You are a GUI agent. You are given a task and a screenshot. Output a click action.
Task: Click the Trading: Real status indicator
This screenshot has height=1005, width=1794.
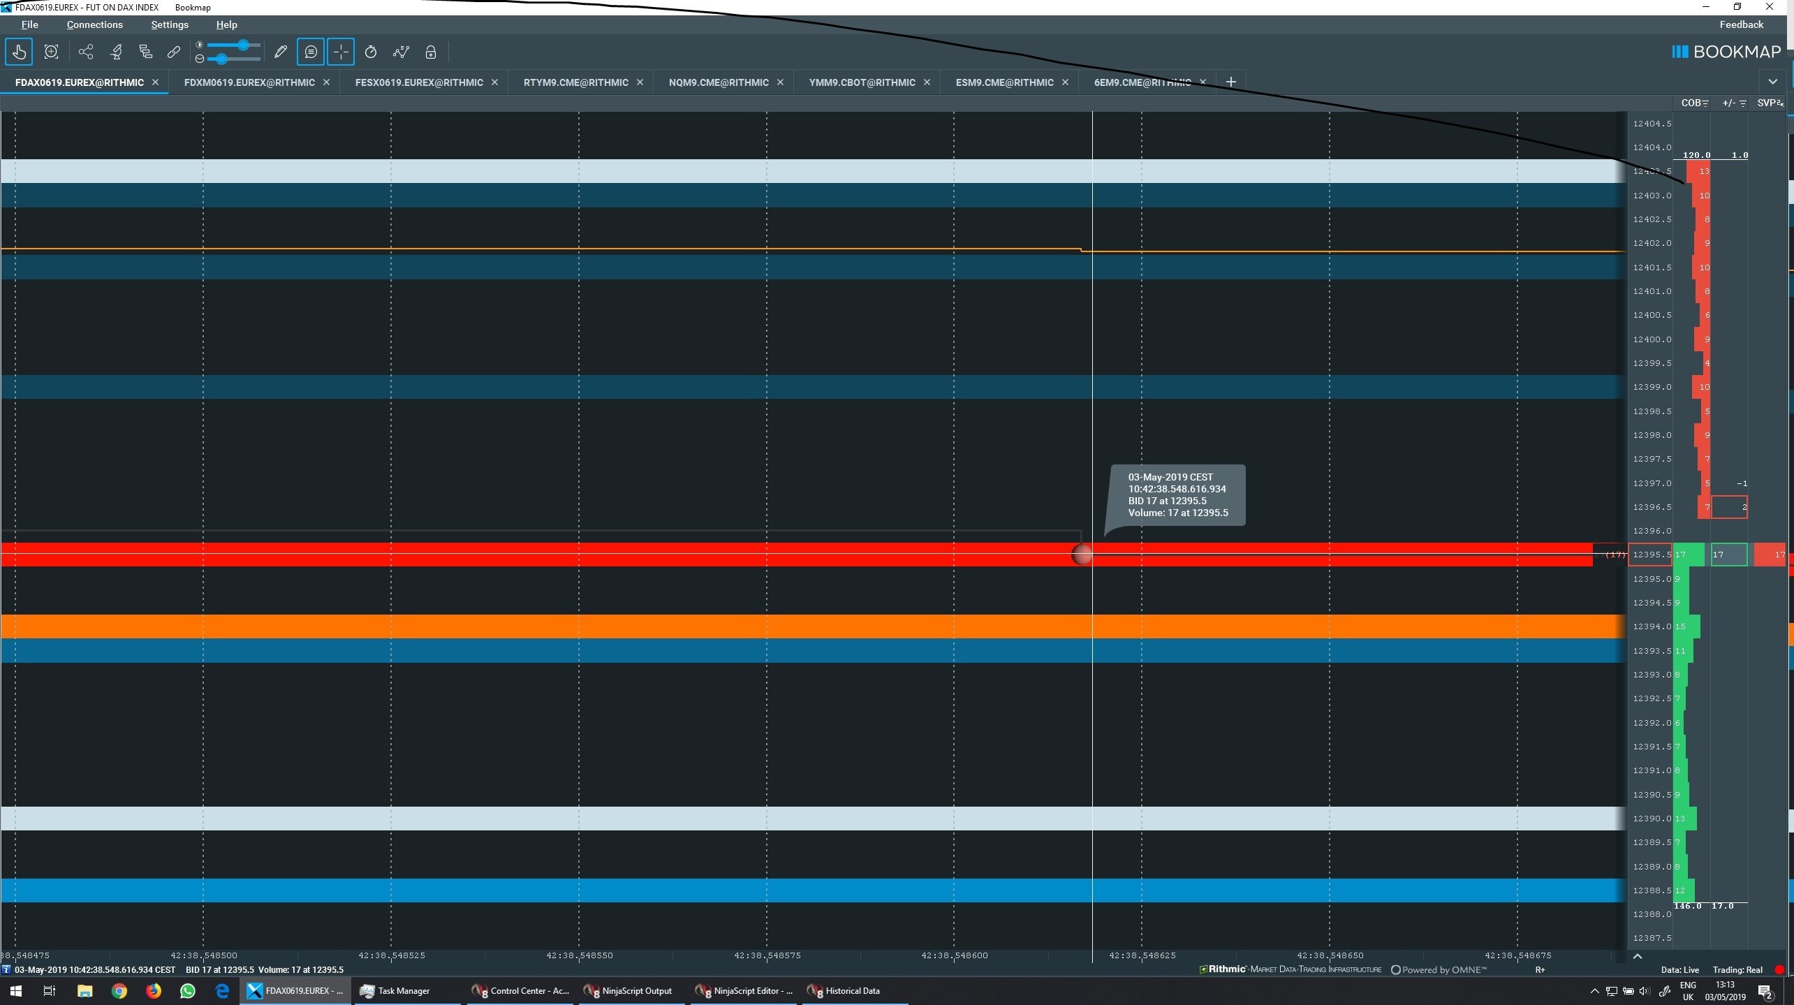(1737, 970)
